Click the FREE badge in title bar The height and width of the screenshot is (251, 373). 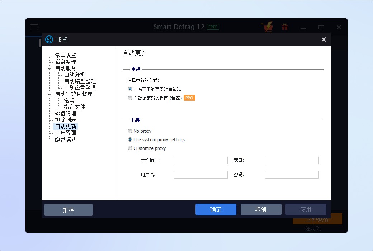[213, 27]
